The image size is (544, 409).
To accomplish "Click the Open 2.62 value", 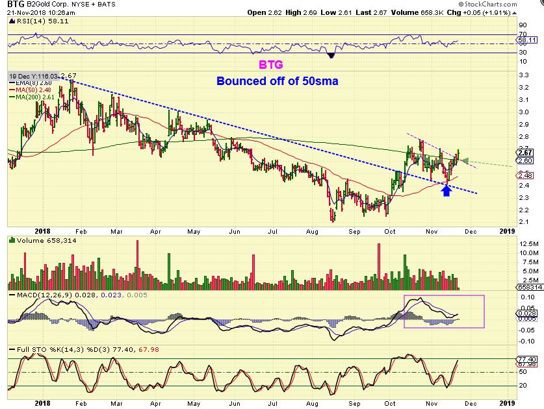I will [x=265, y=13].
